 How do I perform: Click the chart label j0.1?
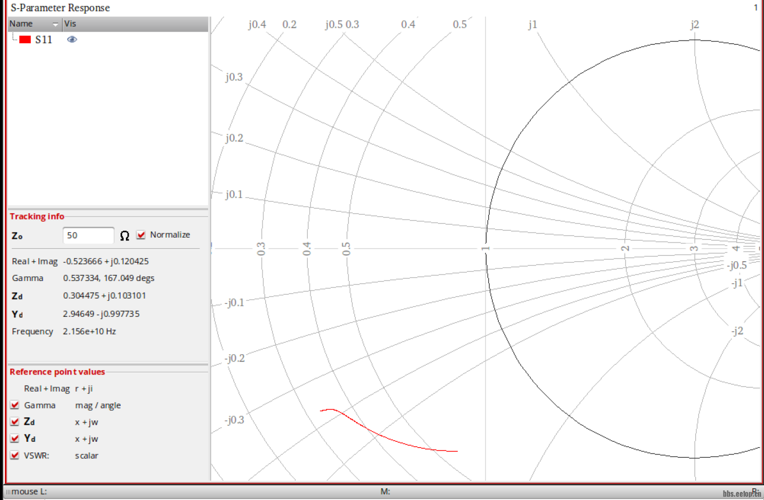tap(234, 194)
